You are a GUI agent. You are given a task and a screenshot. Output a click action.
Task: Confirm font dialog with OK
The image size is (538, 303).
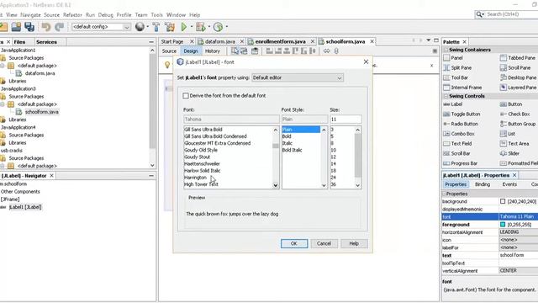pyautogui.click(x=294, y=243)
